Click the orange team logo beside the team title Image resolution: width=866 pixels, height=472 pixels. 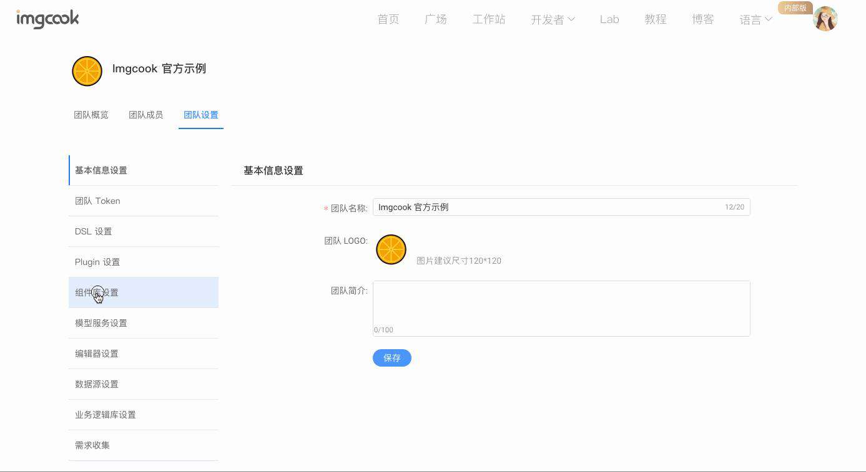click(x=87, y=71)
